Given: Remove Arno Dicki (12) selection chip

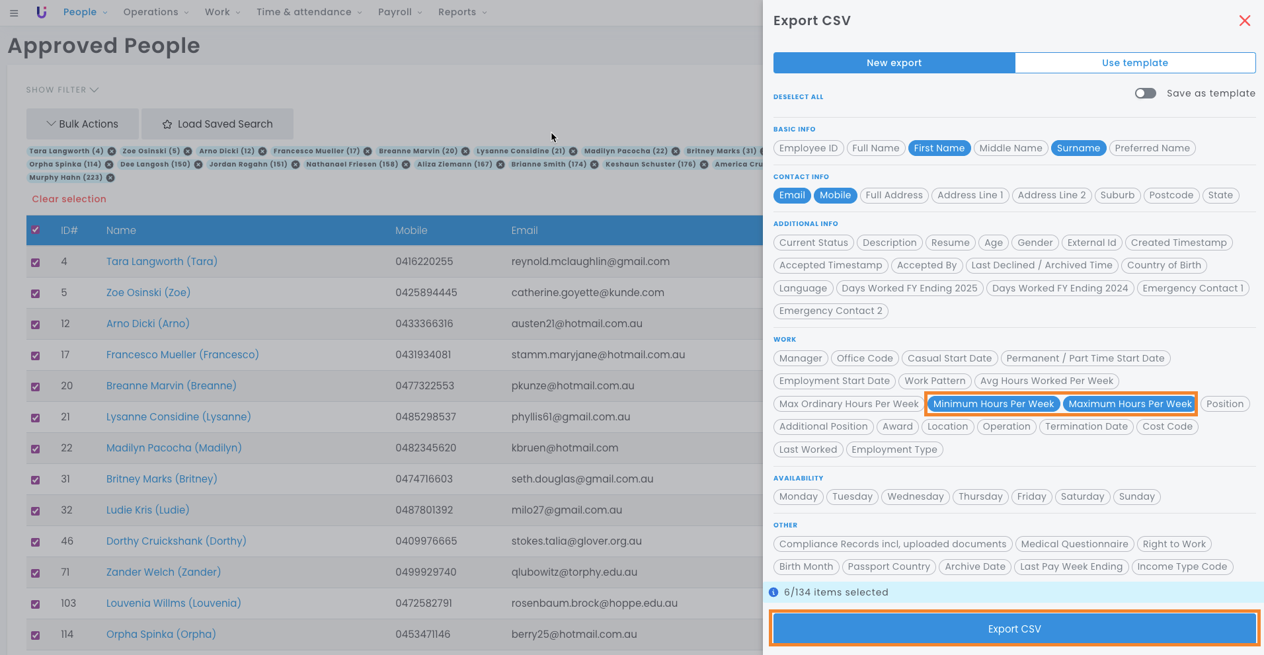Looking at the screenshot, I should (262, 151).
